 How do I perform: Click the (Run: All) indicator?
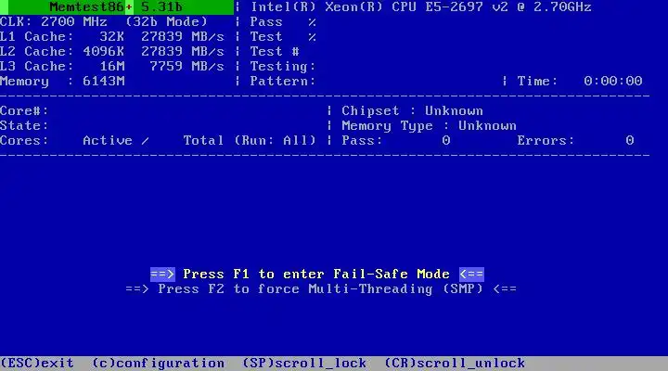pos(276,141)
